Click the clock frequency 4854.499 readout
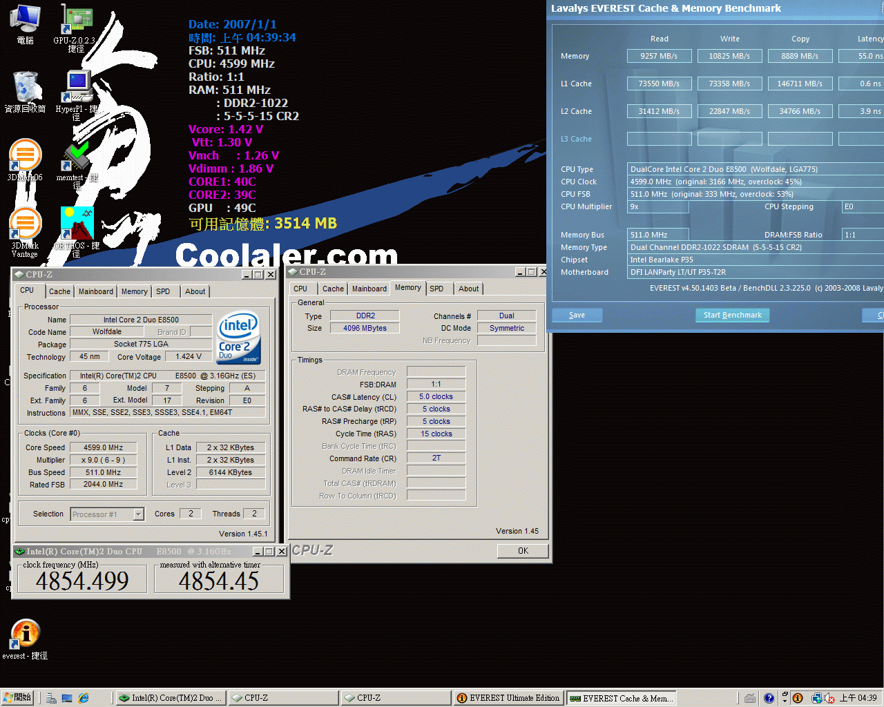 (82, 581)
